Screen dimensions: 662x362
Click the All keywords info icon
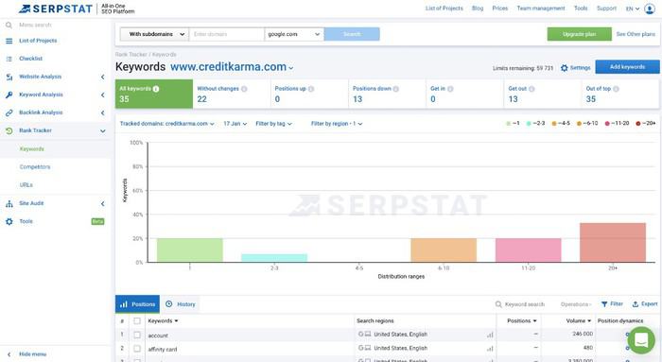pyautogui.click(x=156, y=89)
